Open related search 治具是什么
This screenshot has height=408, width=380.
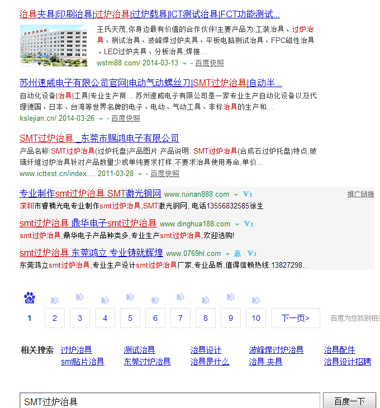click(210, 362)
